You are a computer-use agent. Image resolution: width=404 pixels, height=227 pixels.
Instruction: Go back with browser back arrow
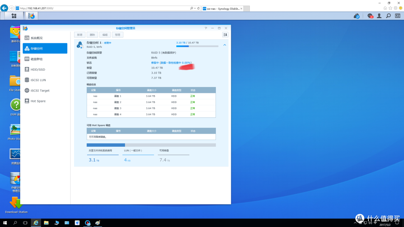coord(4,8)
